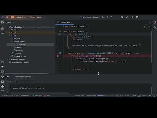Run main method from gutter icon
157x118 pixels.
click(x=60, y=34)
